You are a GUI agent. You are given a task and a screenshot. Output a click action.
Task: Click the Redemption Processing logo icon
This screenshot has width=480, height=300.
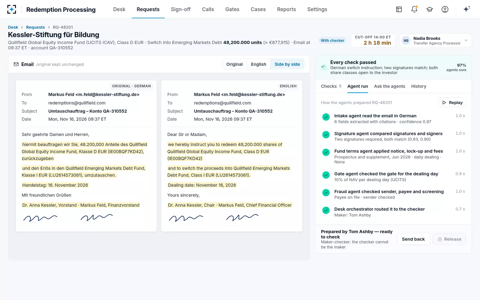point(12,9)
